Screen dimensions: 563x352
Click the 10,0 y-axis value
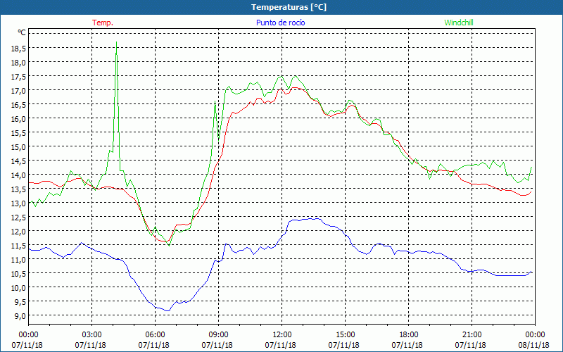(x=18, y=288)
